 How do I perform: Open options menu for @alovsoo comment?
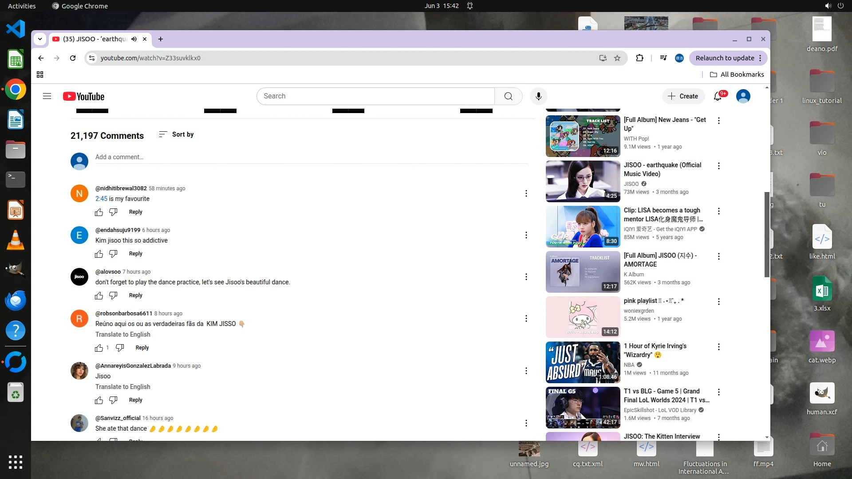(526, 277)
